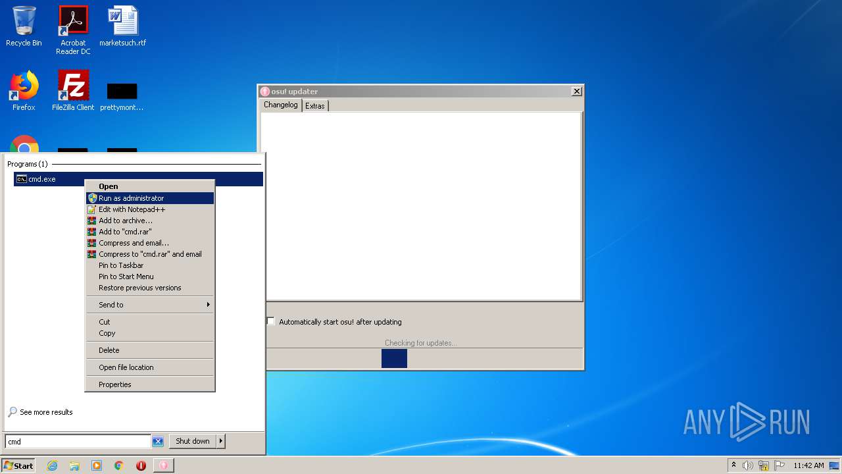
Task: Open the Action Center flag icon
Action: tap(780, 465)
